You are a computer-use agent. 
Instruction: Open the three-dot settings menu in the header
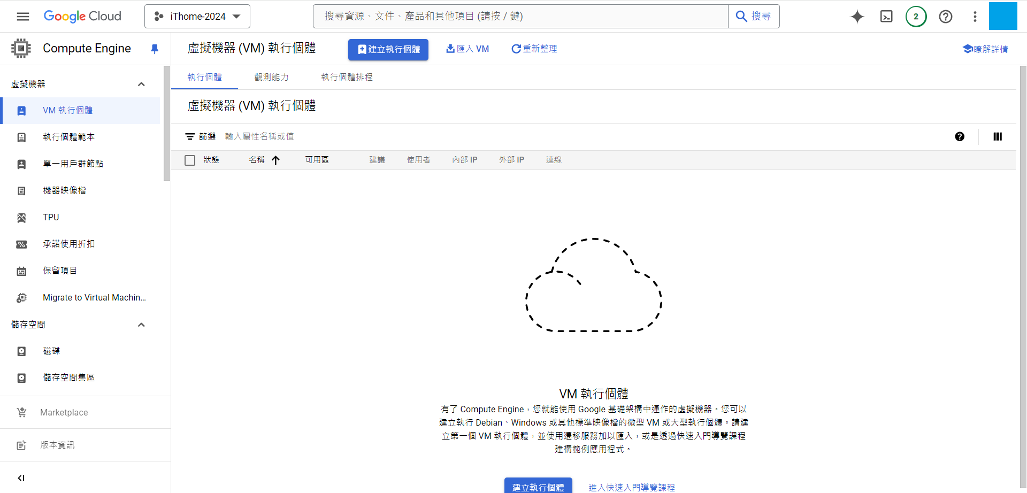click(975, 17)
